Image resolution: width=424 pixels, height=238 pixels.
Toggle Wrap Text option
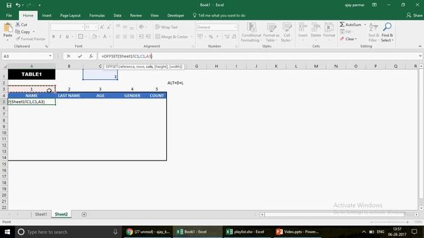coord(166,27)
